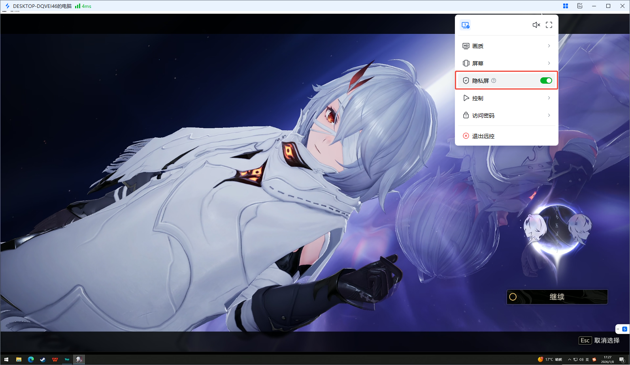630x365 pixels.
Task: Open WPS Office from the taskbar
Action: [55, 359]
